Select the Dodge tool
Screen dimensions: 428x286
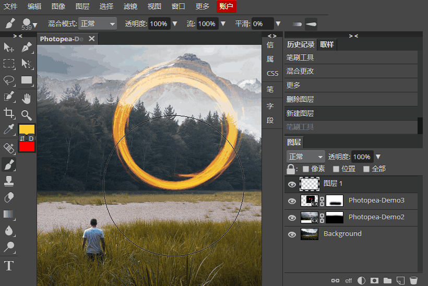pyautogui.click(x=9, y=247)
